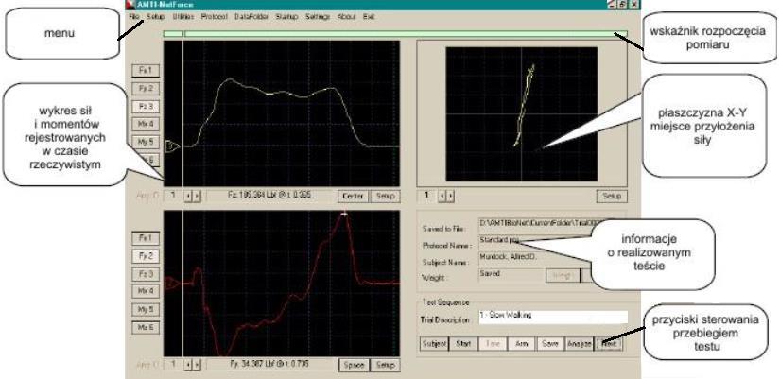Toggle Mz 6 channel on lower graph

click(x=146, y=327)
